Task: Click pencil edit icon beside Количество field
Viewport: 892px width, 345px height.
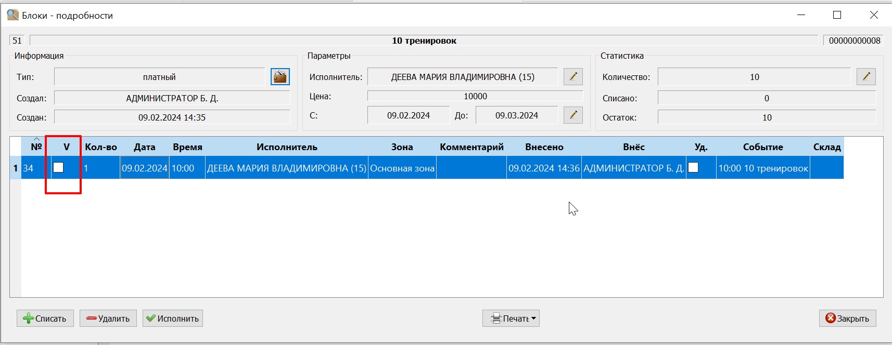Action: coord(866,77)
